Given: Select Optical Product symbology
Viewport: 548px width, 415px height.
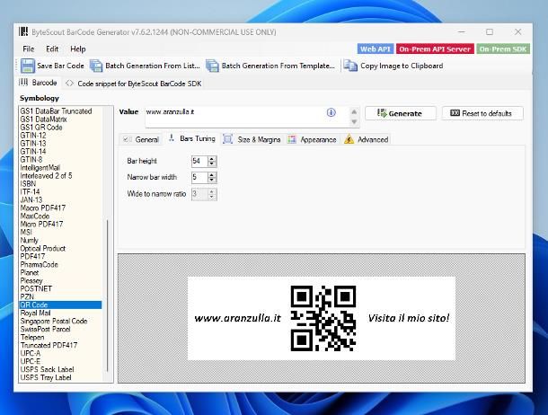Looking at the screenshot, I should (x=42, y=248).
